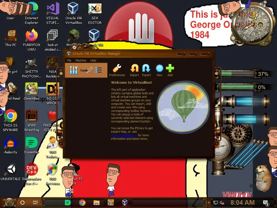The width and height of the screenshot is (277, 208).
Task: Open the notification center icon
Action: (266, 203)
